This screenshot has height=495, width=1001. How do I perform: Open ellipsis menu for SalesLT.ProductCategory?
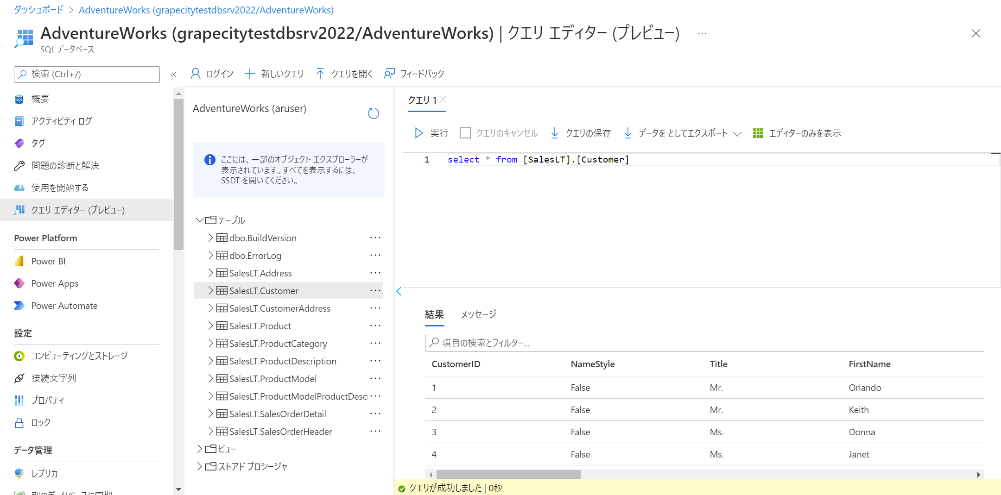pyautogui.click(x=375, y=343)
